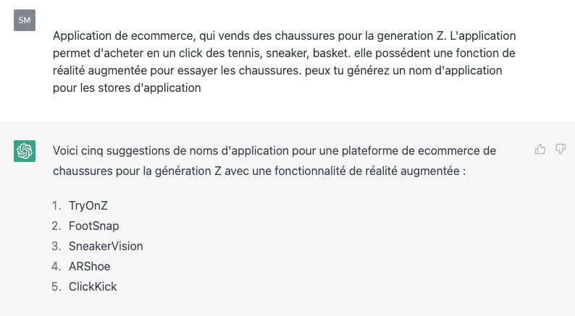This screenshot has height=316, width=575.
Task: Click list number 1 beside TryOnZ
Action: (x=56, y=205)
